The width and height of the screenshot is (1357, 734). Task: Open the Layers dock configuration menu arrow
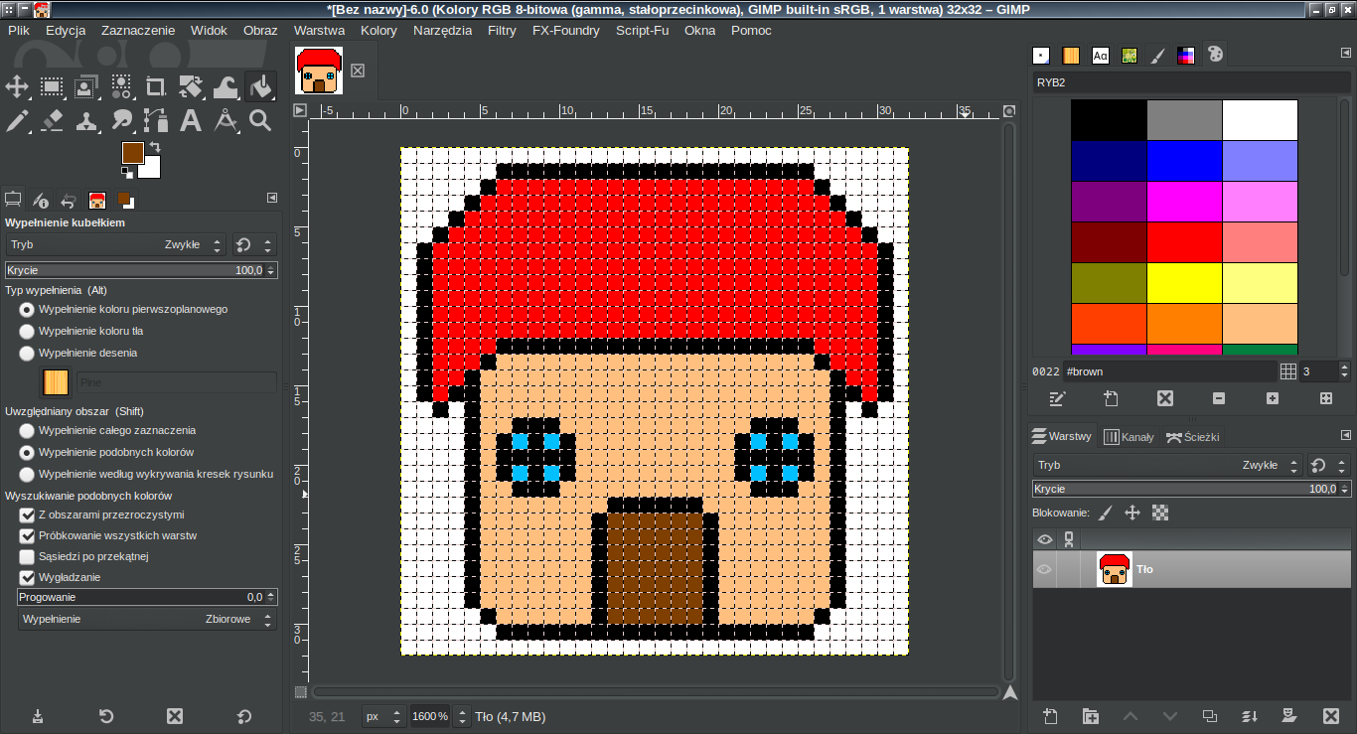(x=1345, y=435)
